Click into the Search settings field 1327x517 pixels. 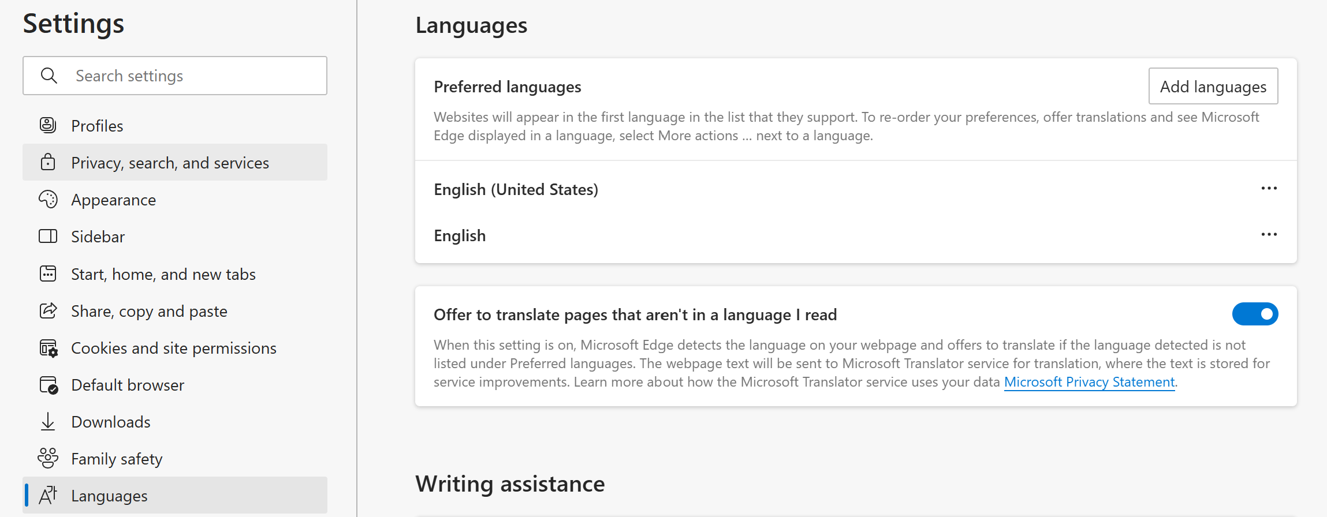coord(175,76)
